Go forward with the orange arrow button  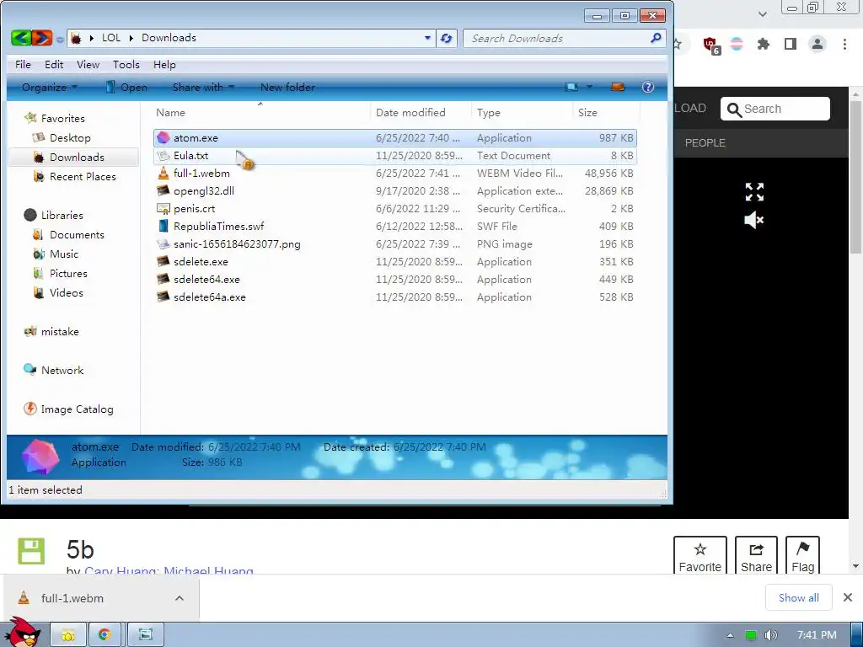click(x=42, y=38)
